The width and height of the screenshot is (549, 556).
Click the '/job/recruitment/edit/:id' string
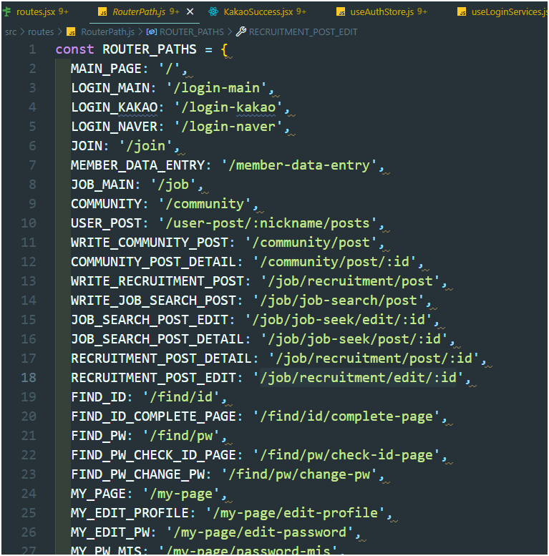(358, 377)
